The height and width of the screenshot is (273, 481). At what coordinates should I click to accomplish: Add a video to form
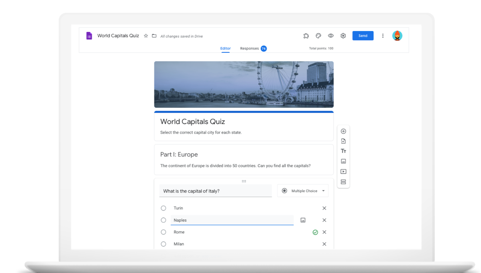[x=343, y=171]
